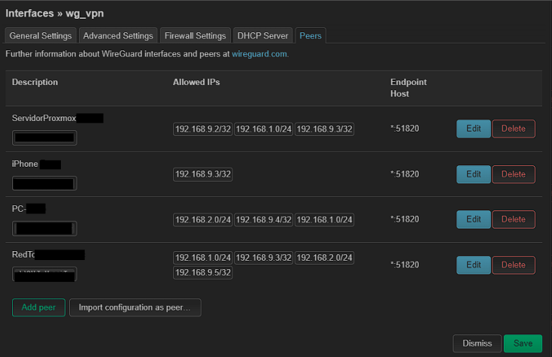Click the 192.168.9.5/32 allowed IP badge
This screenshot has width=552, height=357.
tap(203, 273)
